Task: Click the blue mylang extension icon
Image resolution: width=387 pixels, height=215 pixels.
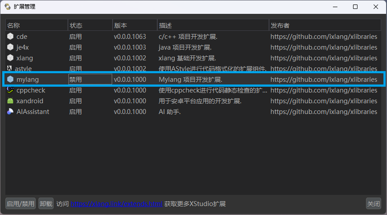Action: 10,79
